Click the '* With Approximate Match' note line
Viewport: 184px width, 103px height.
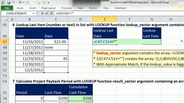pos(139,64)
